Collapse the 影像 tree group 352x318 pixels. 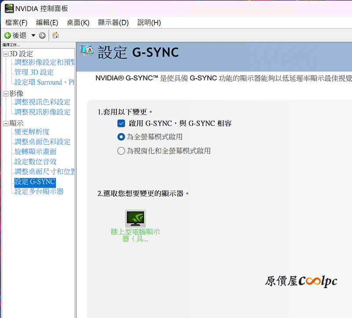[6, 94]
